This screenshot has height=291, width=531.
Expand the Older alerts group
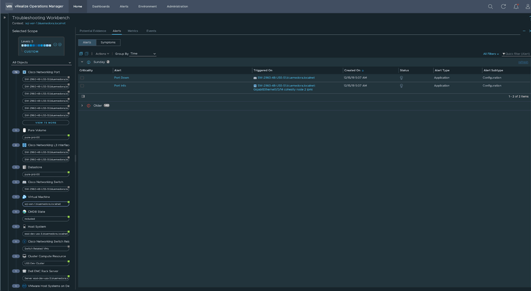(x=82, y=106)
